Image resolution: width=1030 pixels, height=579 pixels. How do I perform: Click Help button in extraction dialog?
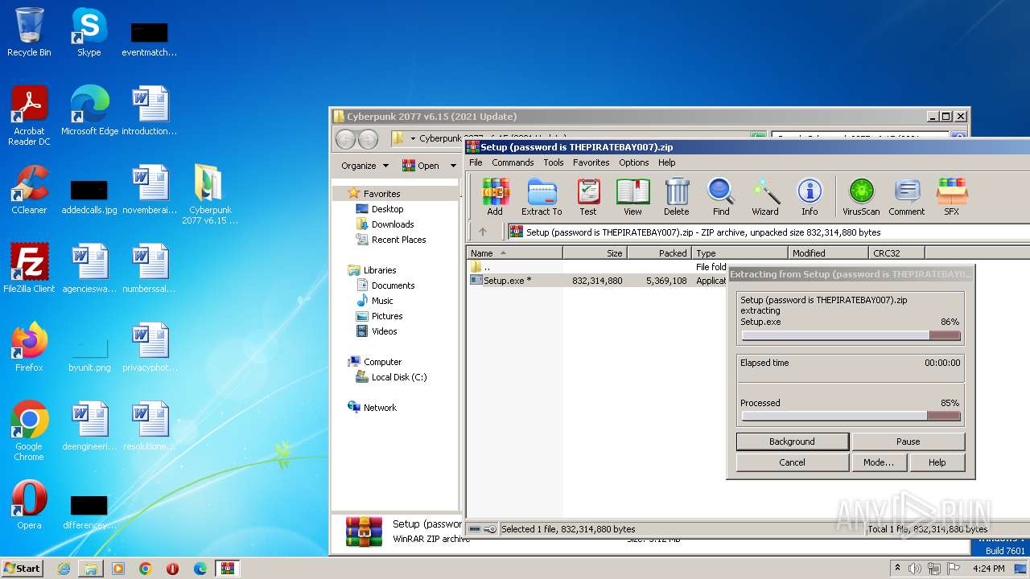click(937, 462)
